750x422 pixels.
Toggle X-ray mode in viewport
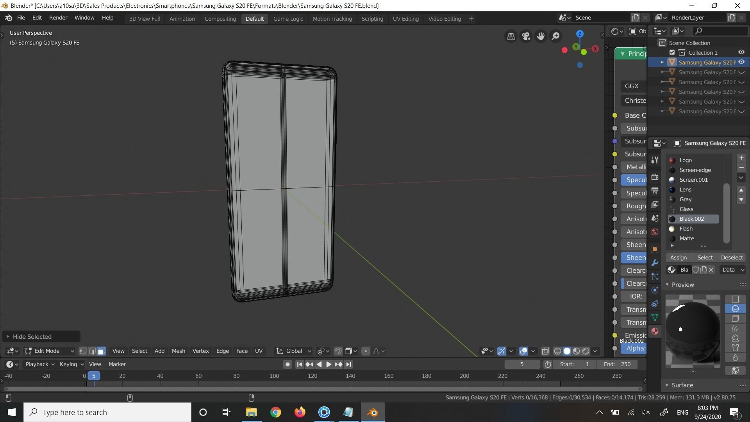tap(545, 351)
